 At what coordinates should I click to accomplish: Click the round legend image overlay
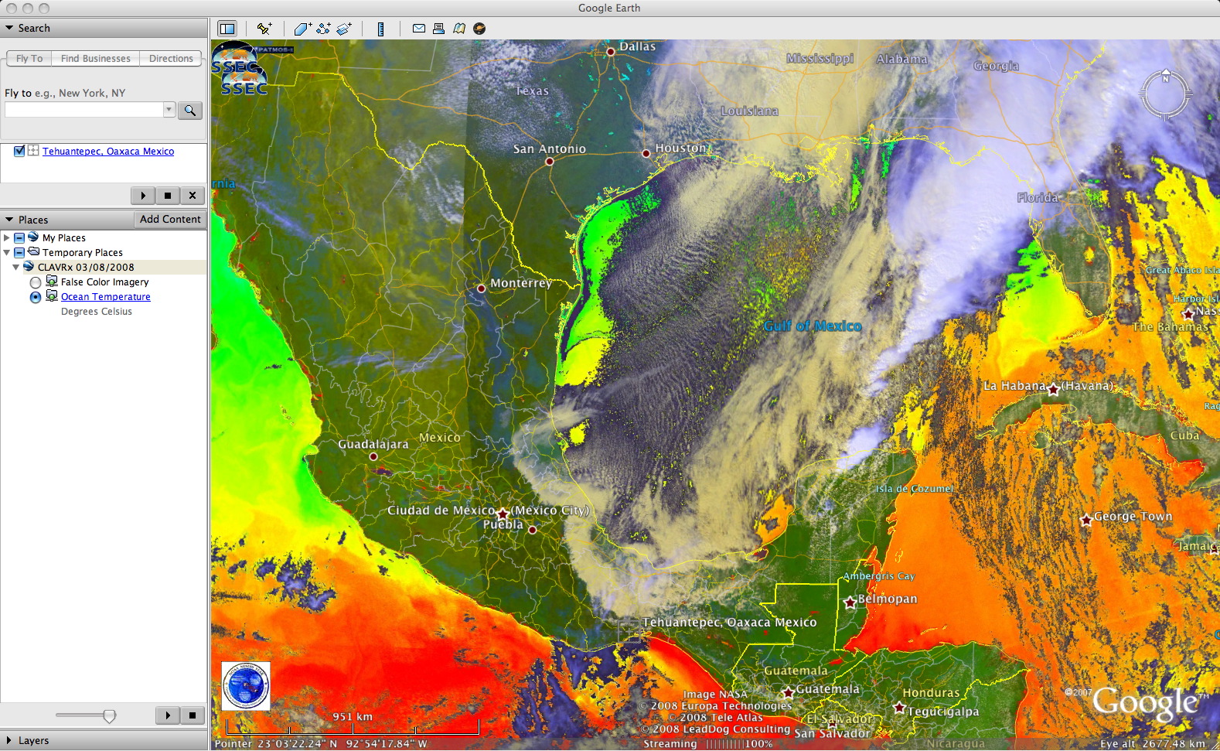[246, 686]
